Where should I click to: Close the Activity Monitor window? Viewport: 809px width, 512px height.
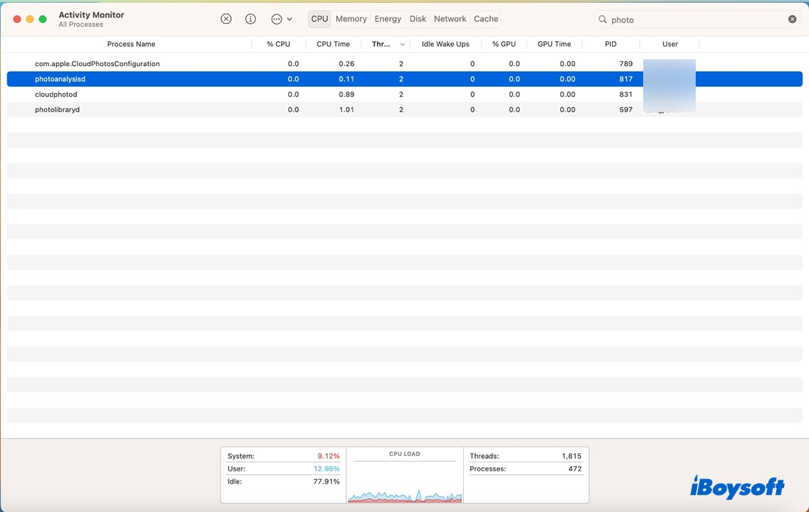pyautogui.click(x=17, y=19)
